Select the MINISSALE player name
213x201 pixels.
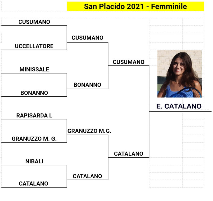[34, 70]
